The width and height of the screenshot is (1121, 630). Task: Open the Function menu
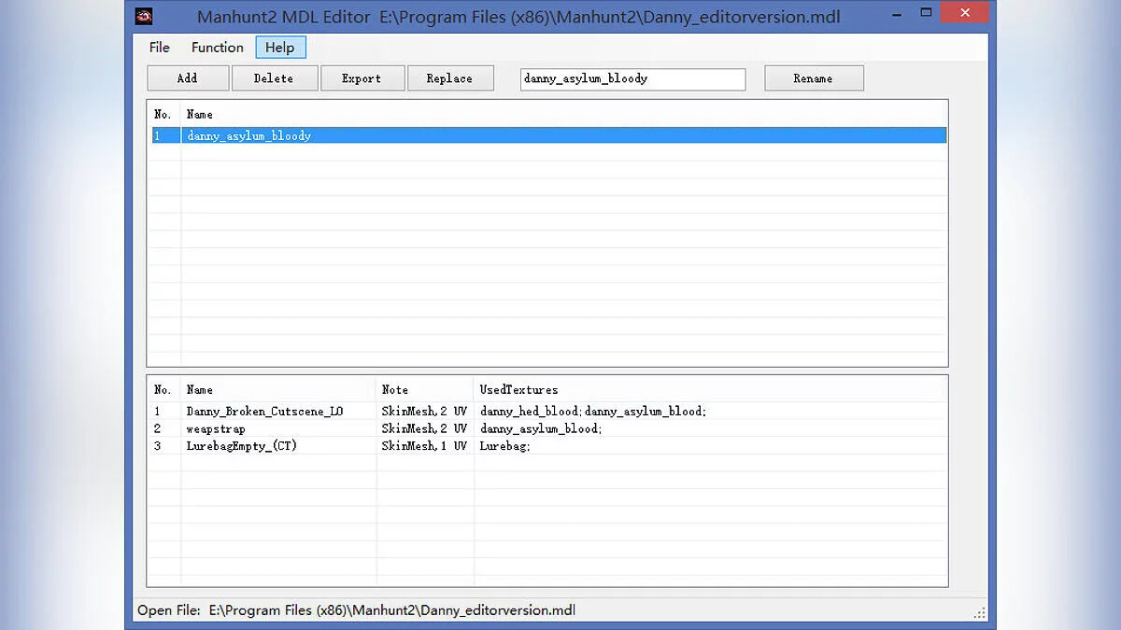[218, 48]
